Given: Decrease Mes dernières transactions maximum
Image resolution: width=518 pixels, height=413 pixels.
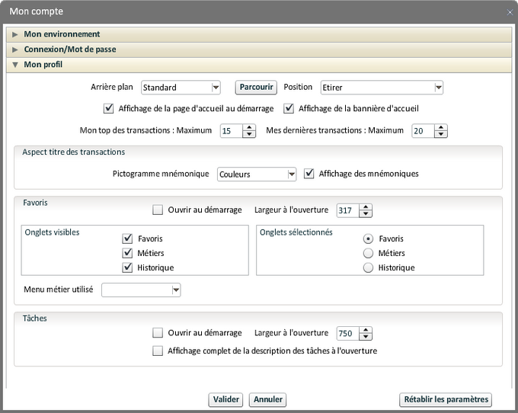Looking at the screenshot, I should [440, 134].
